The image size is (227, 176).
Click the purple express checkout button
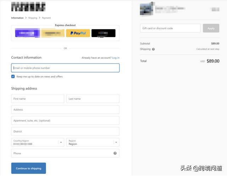point(27,33)
